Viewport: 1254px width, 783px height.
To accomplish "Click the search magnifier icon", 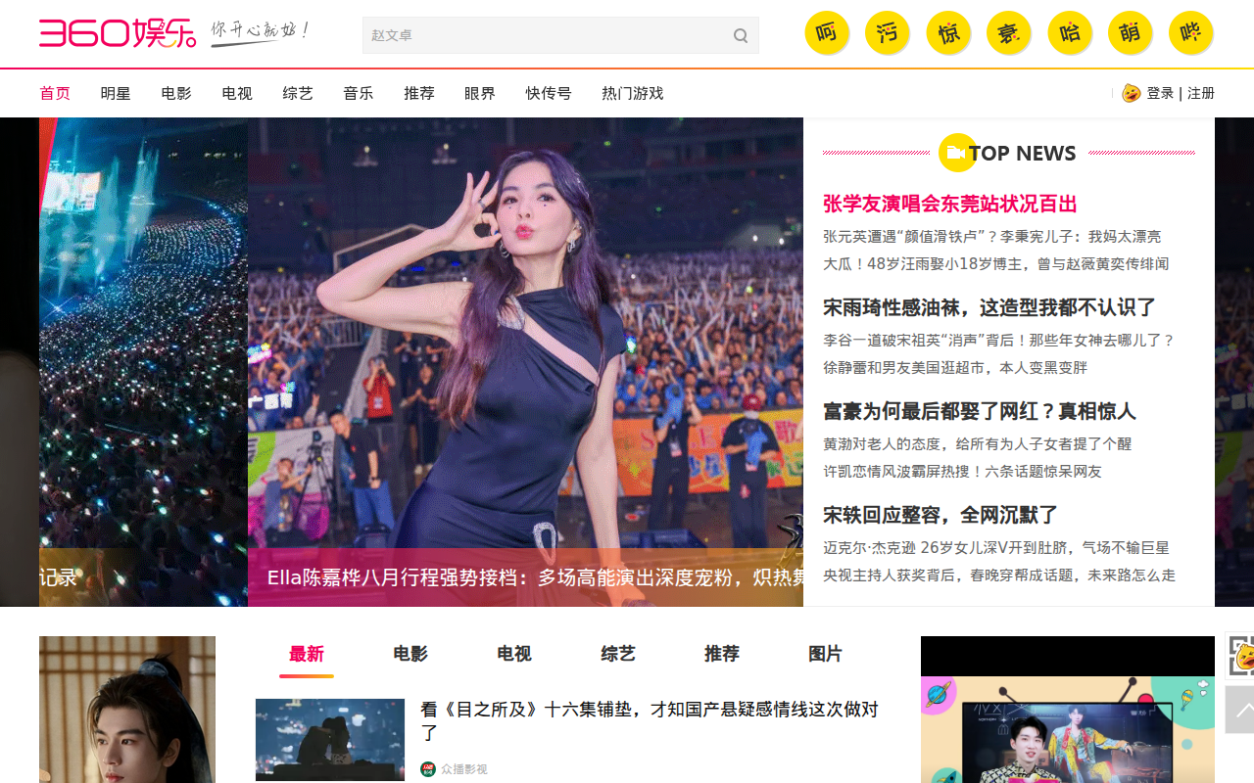I will [741, 36].
